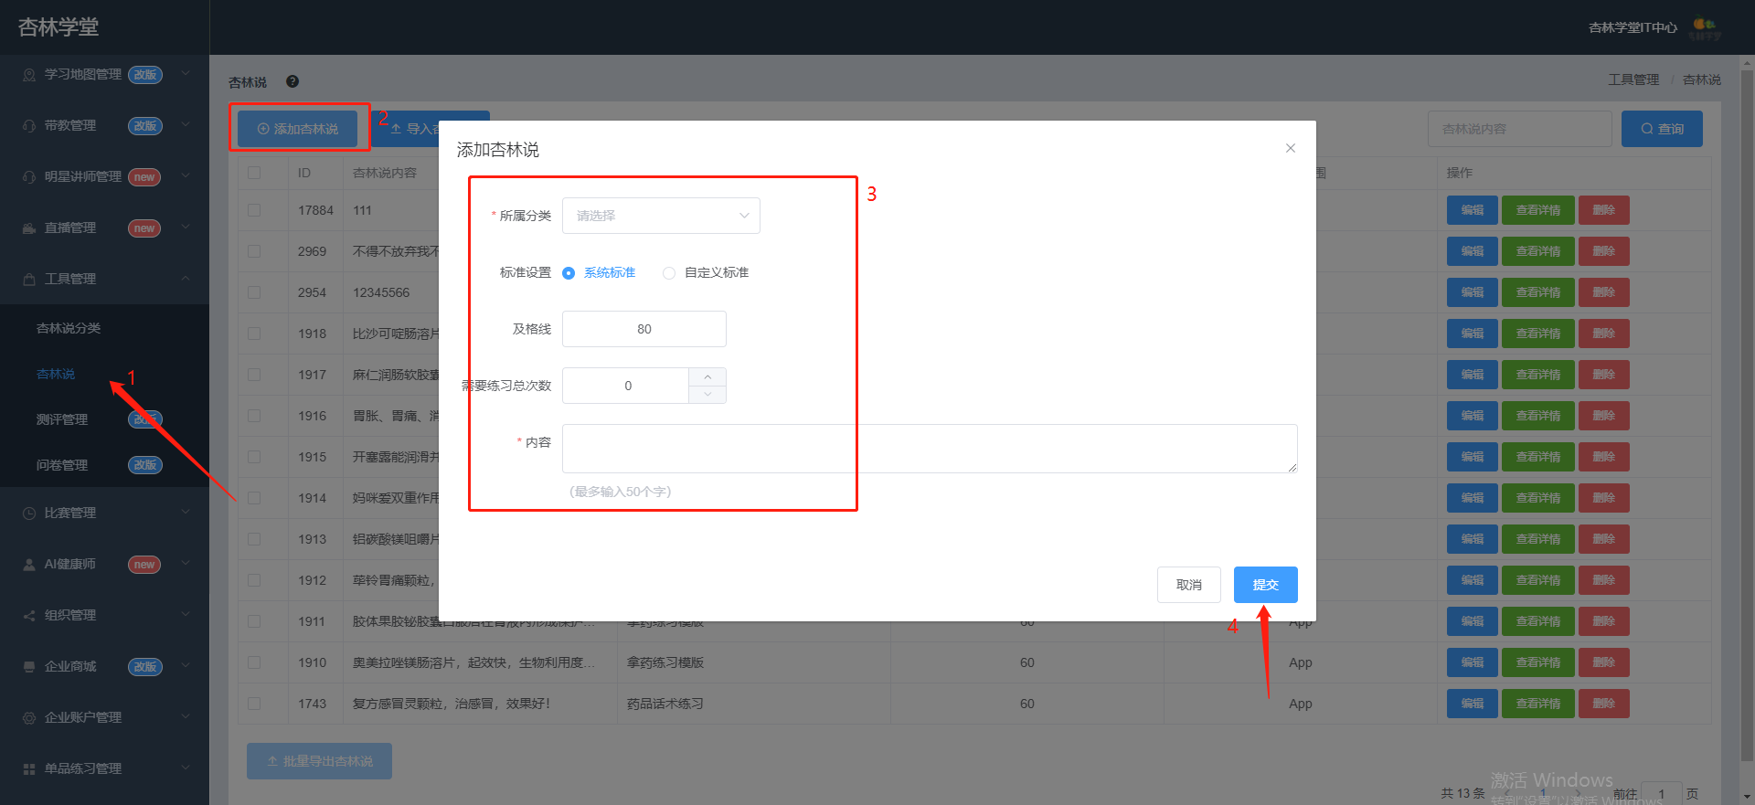Screen dimensions: 1755x805
Task: Click the 比赛管理 clock icon
Action: [x=29, y=514]
